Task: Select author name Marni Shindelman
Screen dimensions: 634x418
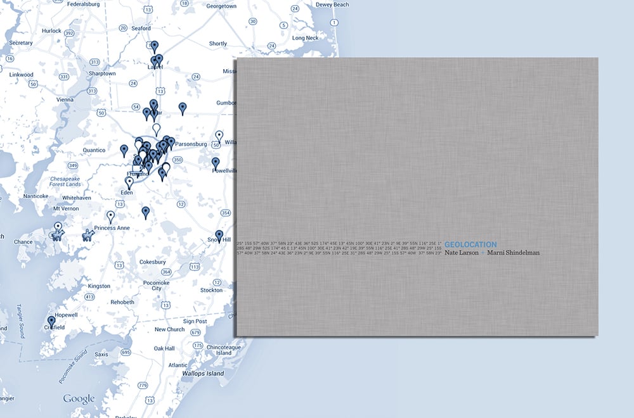Action: (x=513, y=253)
